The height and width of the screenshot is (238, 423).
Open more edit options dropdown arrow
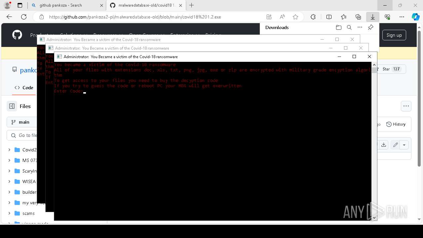[404, 145]
